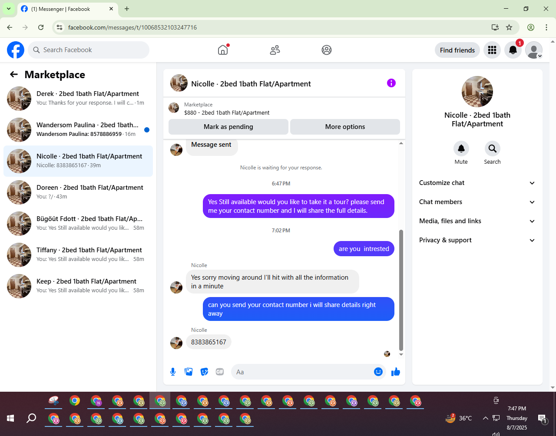556x436 pixels.
Task: Expand the Privacy & support section
Action: [x=477, y=240]
